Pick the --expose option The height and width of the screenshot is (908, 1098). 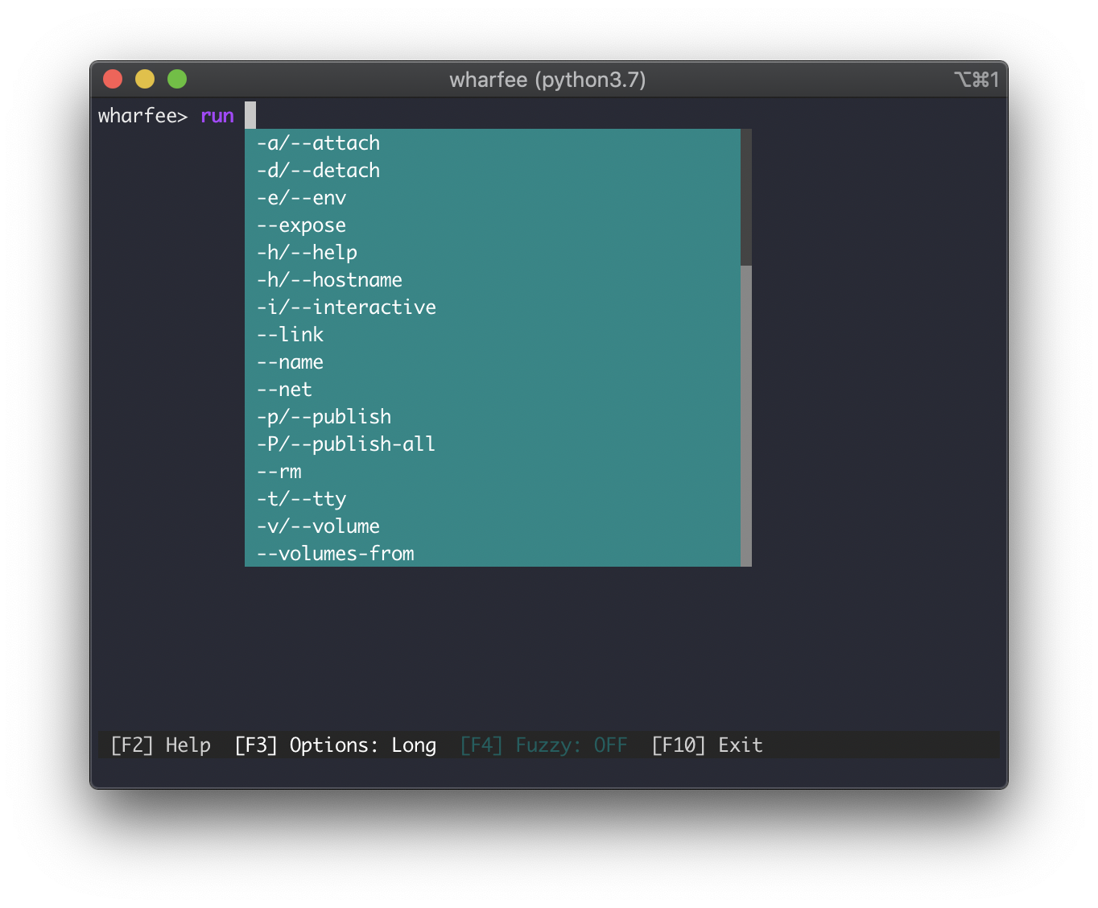click(x=492, y=225)
